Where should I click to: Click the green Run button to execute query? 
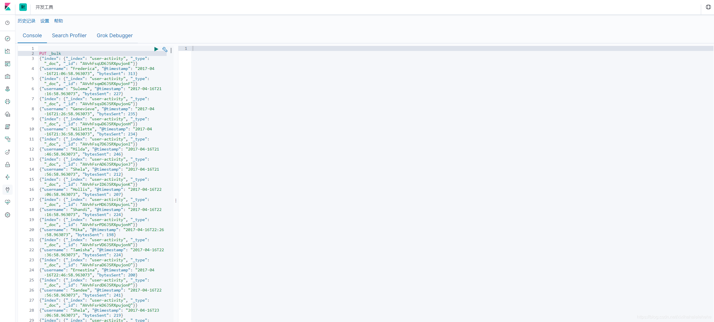pos(156,49)
